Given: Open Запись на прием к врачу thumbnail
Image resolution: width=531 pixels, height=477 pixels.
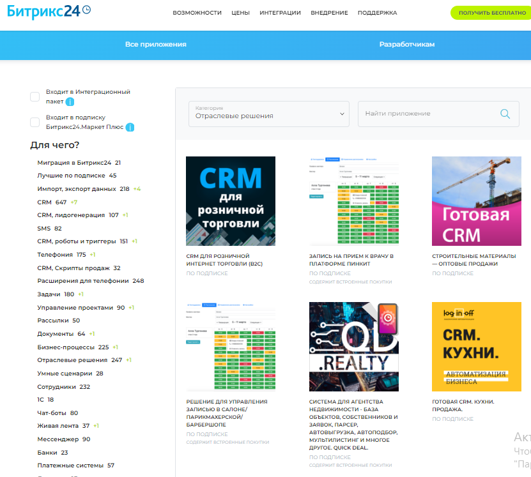Looking at the screenshot, I should click(x=354, y=201).
